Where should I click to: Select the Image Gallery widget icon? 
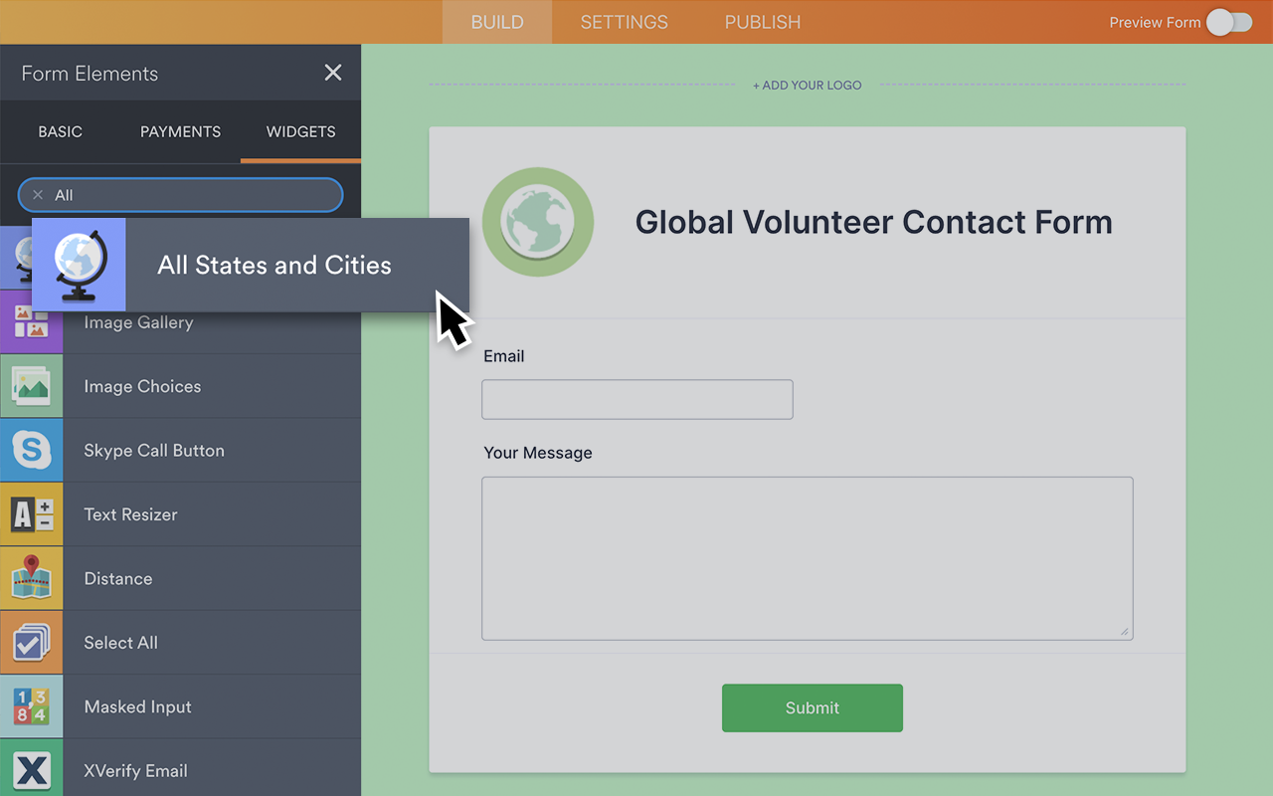pos(31,323)
